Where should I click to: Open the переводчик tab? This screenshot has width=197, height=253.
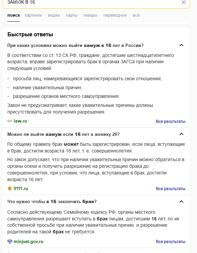coord(115,15)
